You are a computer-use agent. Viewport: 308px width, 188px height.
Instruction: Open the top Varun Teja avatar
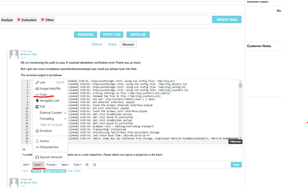coord(14,54)
